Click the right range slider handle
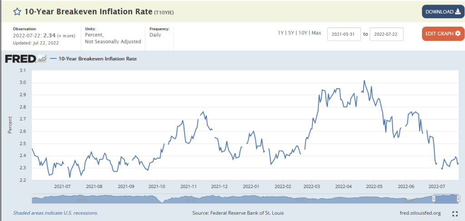 pyautogui.click(x=458, y=199)
